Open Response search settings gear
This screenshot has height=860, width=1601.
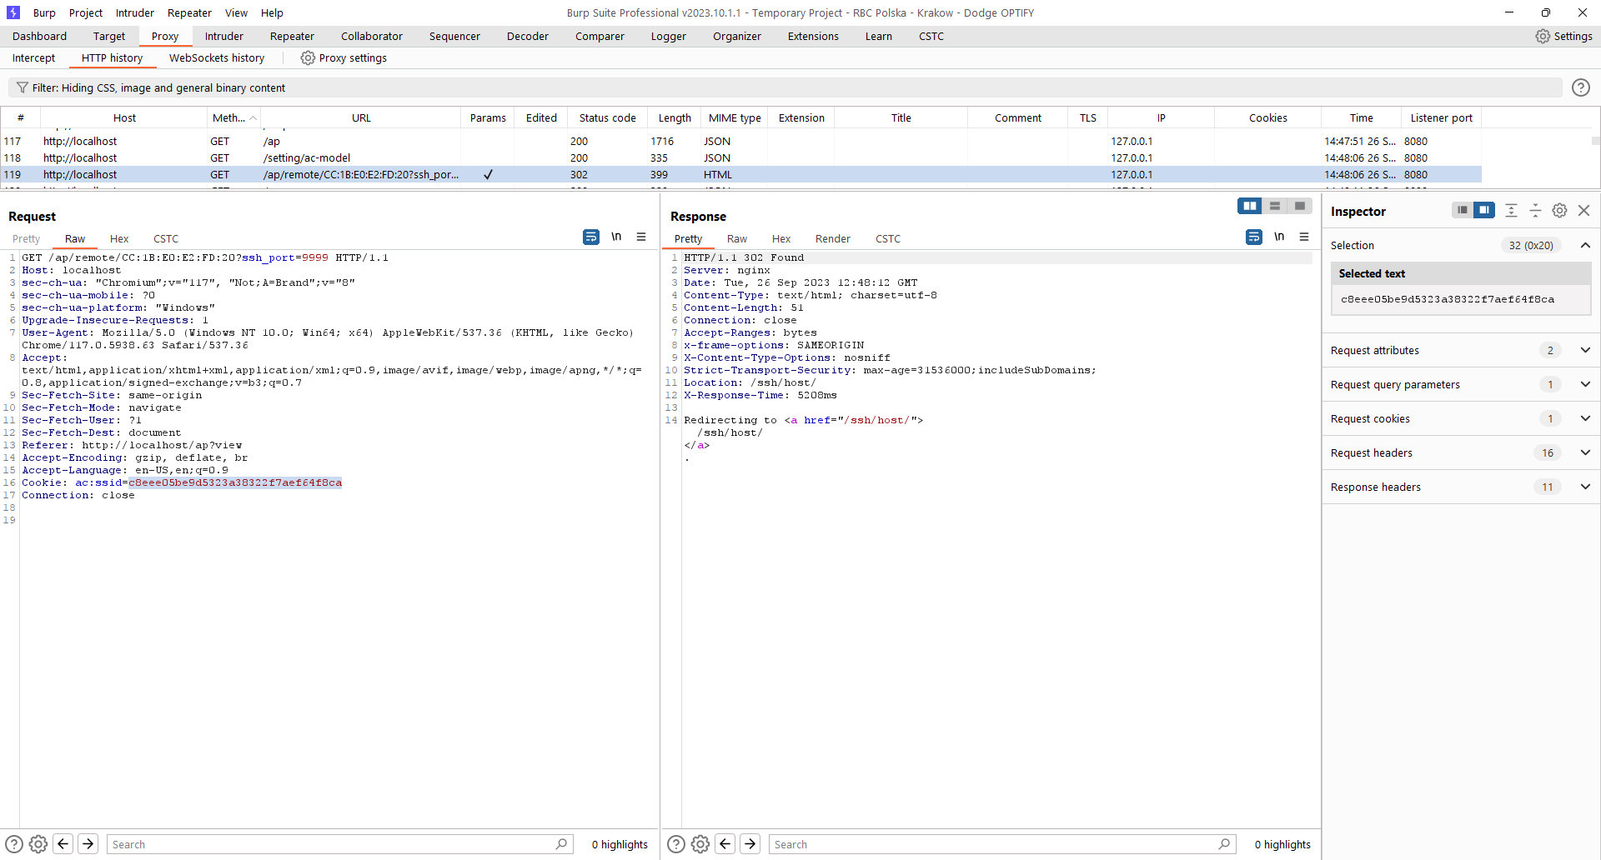[700, 844]
